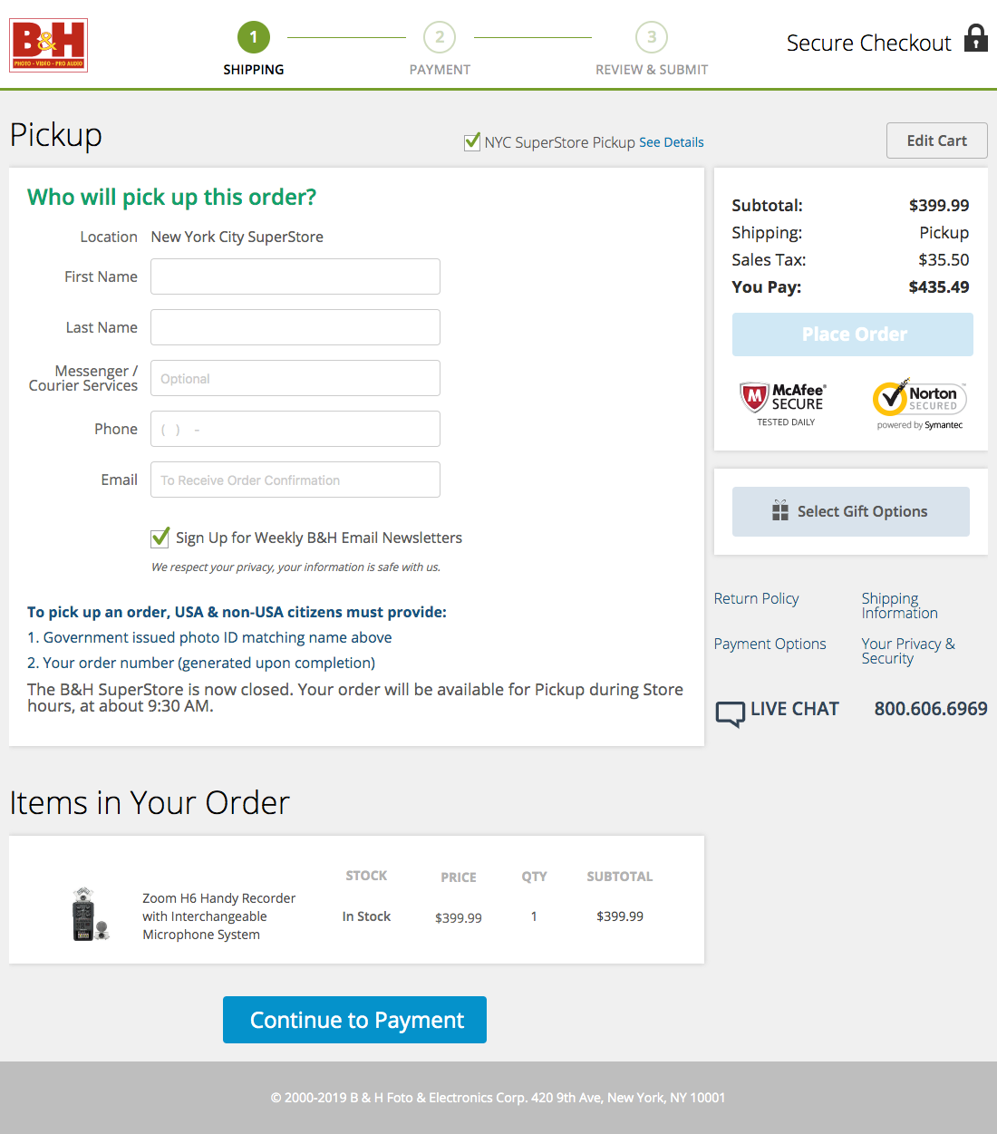This screenshot has height=1134, width=997.
Task: Click the Norton Secured badge
Action: tap(919, 403)
